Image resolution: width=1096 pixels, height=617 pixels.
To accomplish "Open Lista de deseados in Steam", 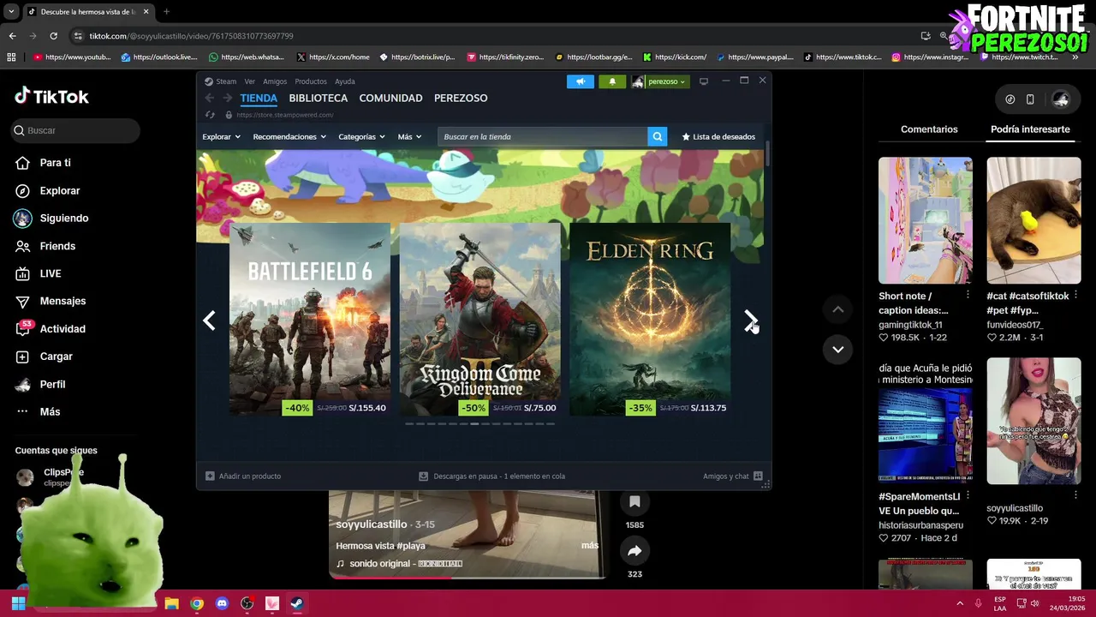I will [718, 136].
